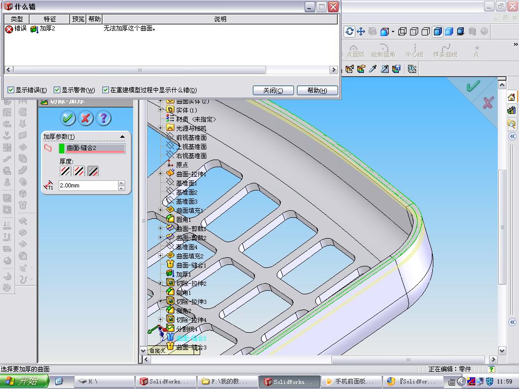Screen dimensions: 519x389
Task: Collapse the 加厚参数(T) section
Action: (x=123, y=137)
